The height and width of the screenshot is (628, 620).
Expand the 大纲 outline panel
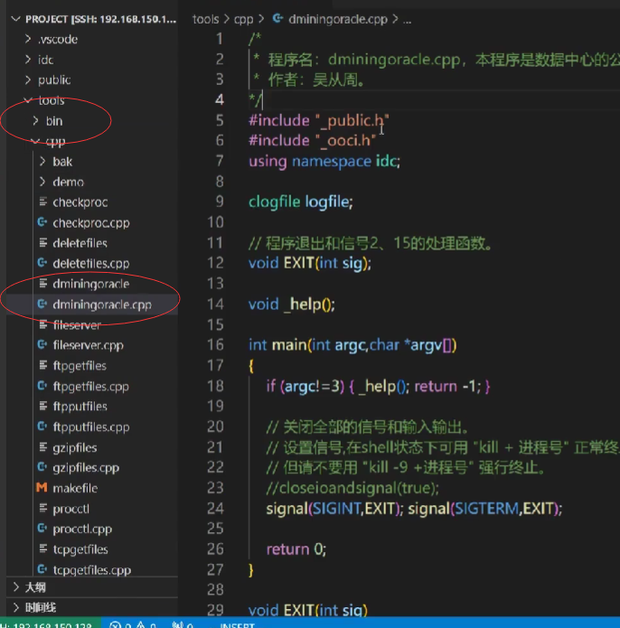16,587
